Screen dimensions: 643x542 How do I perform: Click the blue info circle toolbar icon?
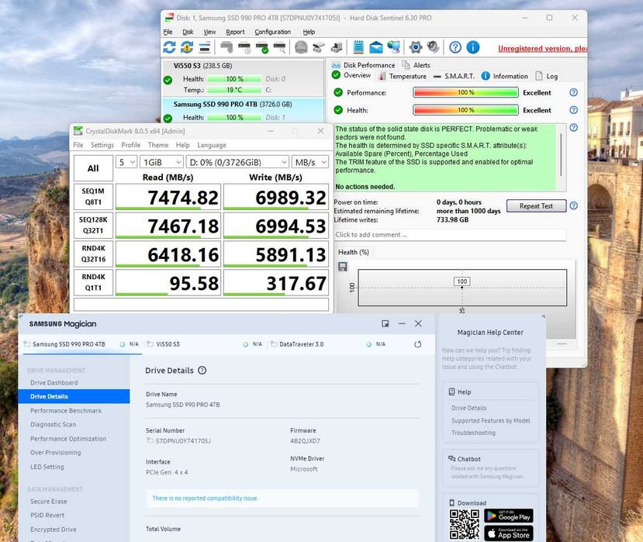(473, 47)
